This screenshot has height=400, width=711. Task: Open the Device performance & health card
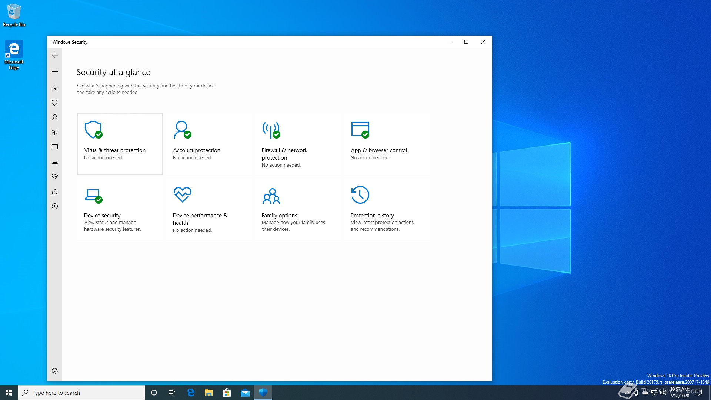(x=209, y=209)
